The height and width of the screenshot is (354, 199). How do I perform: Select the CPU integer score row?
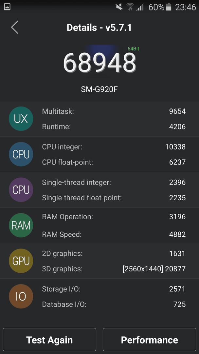(114, 147)
